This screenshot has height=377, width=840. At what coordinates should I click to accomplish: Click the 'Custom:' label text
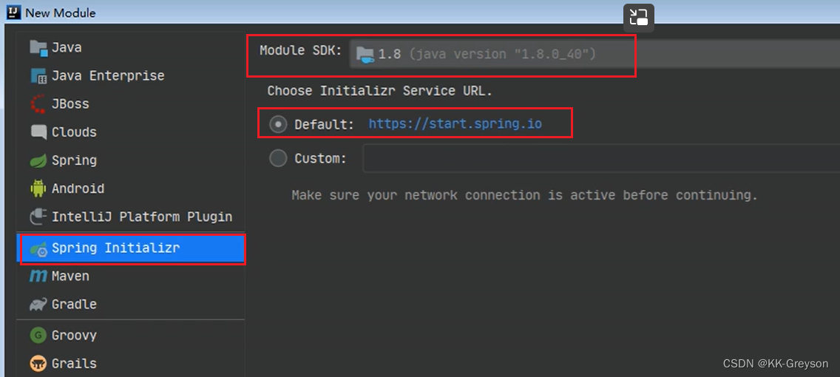(320, 158)
